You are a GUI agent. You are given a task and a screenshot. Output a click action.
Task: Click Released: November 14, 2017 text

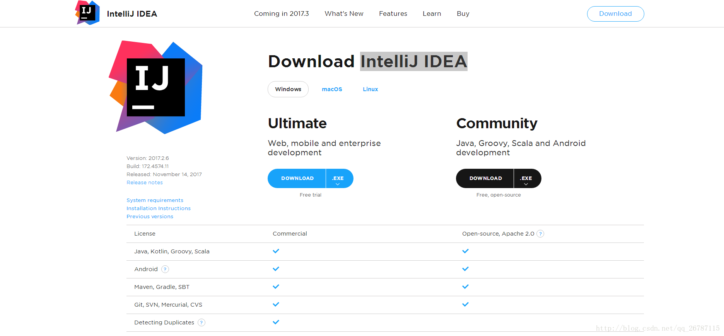point(164,175)
